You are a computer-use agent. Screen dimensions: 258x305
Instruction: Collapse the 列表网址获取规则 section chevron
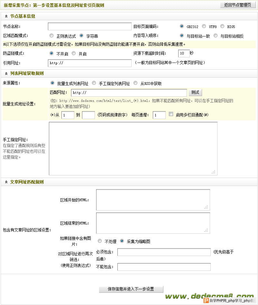[6, 74]
